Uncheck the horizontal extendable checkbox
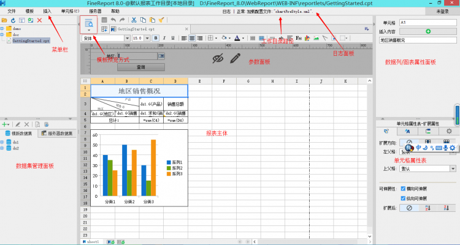The width and height of the screenshot is (460, 245). pos(403,189)
